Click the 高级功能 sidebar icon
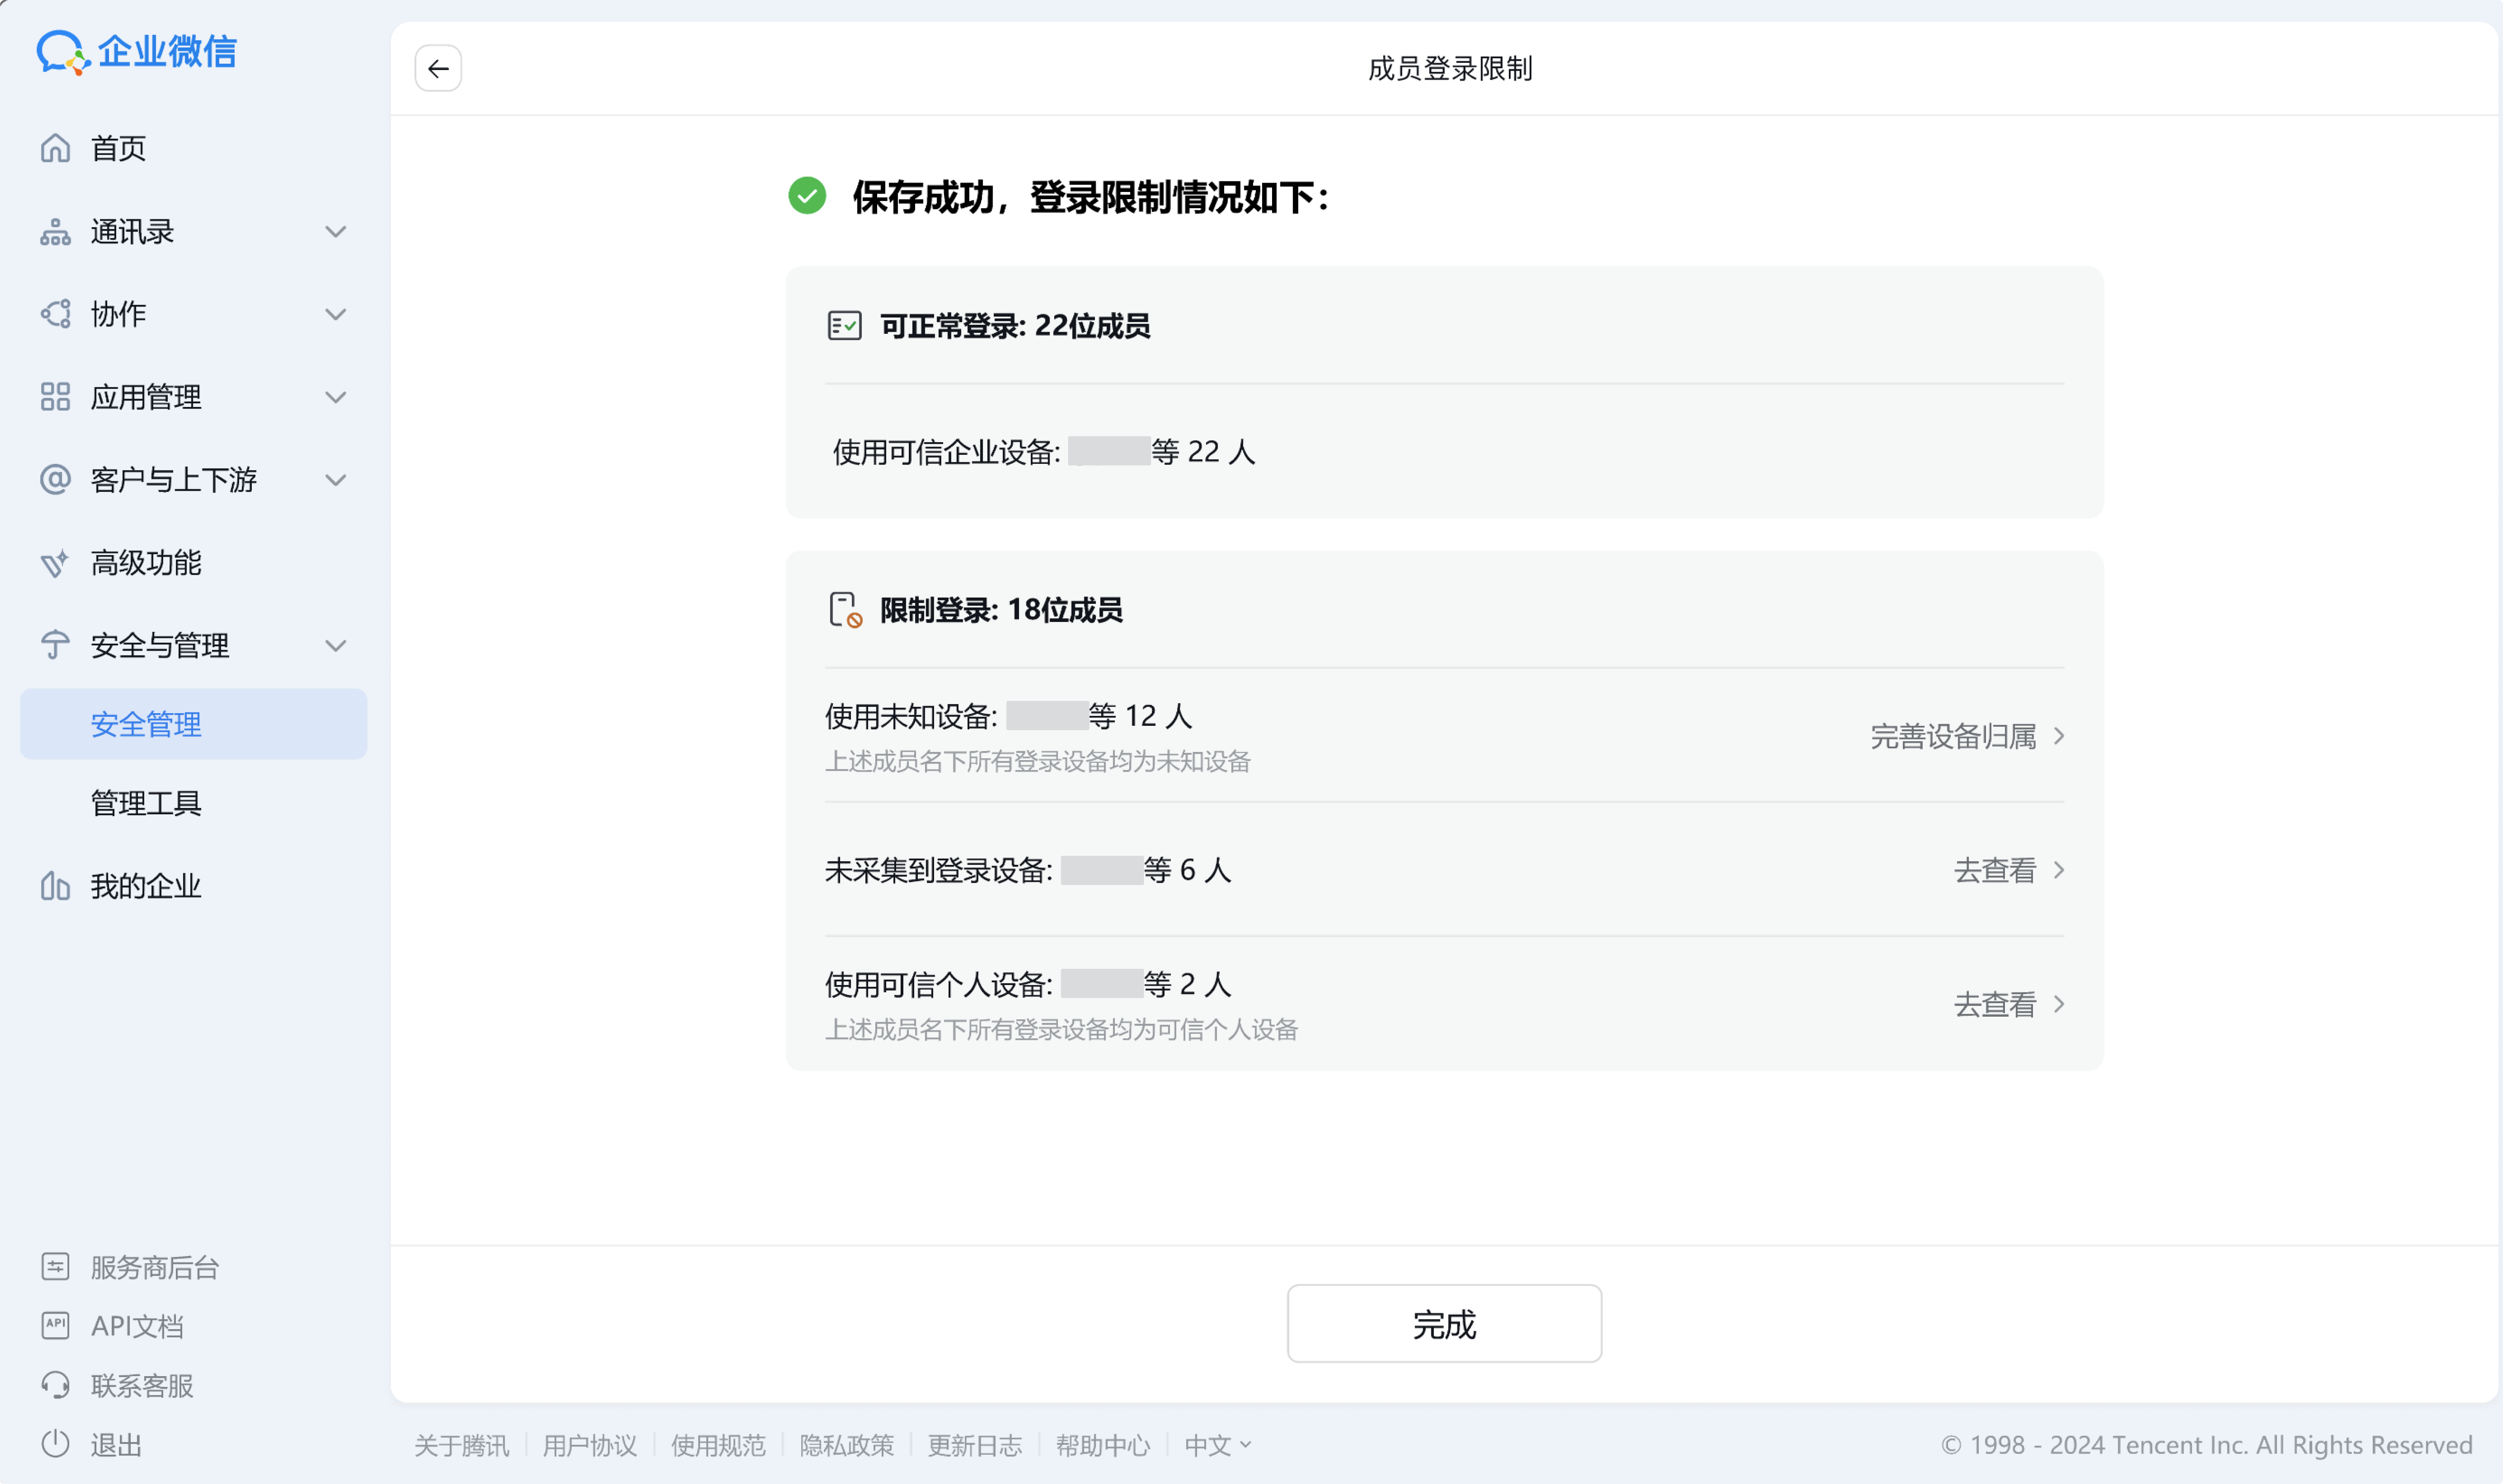Viewport: 2503px width, 1484px height. [x=55, y=563]
